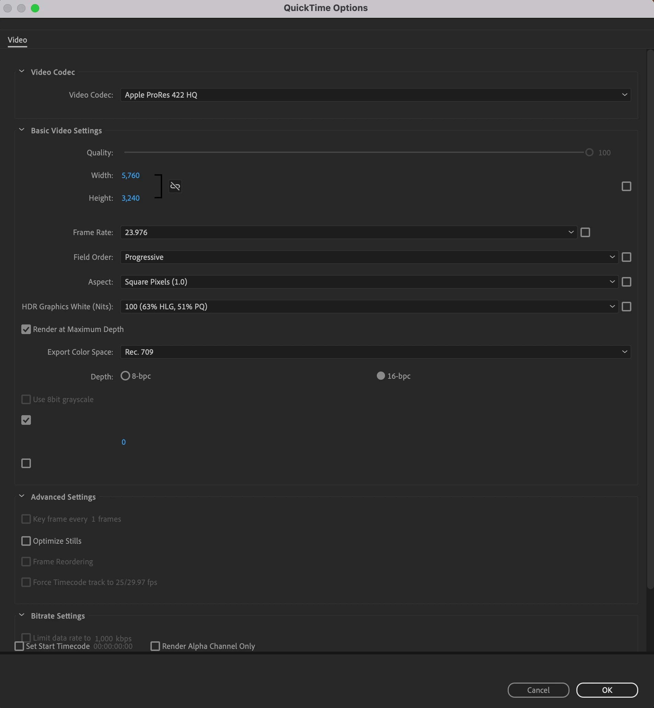This screenshot has width=654, height=708.
Task: Collapse the Video Codec section
Action: 22,71
